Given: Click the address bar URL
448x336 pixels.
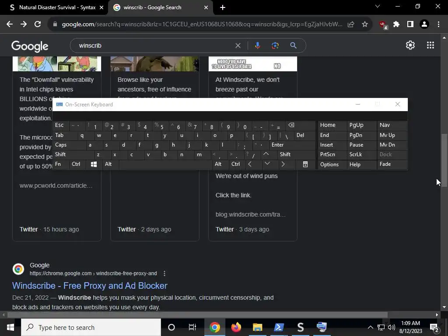Looking at the screenshot, I should coord(202,24).
